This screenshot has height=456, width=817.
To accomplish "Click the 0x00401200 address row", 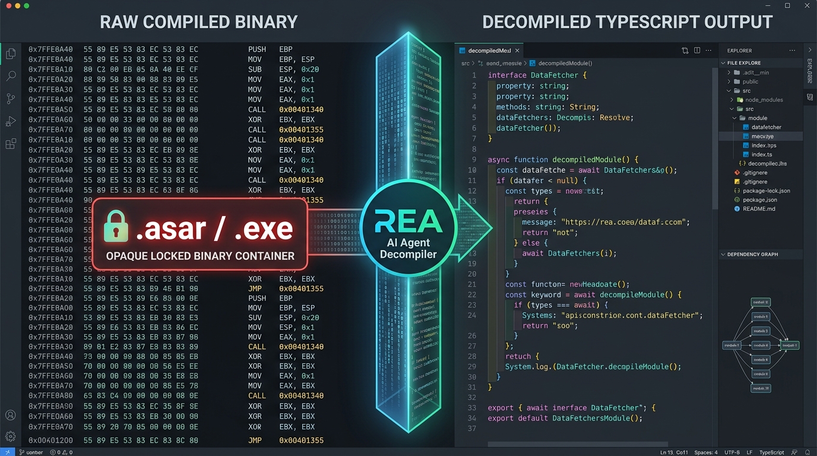I will click(x=176, y=441).
